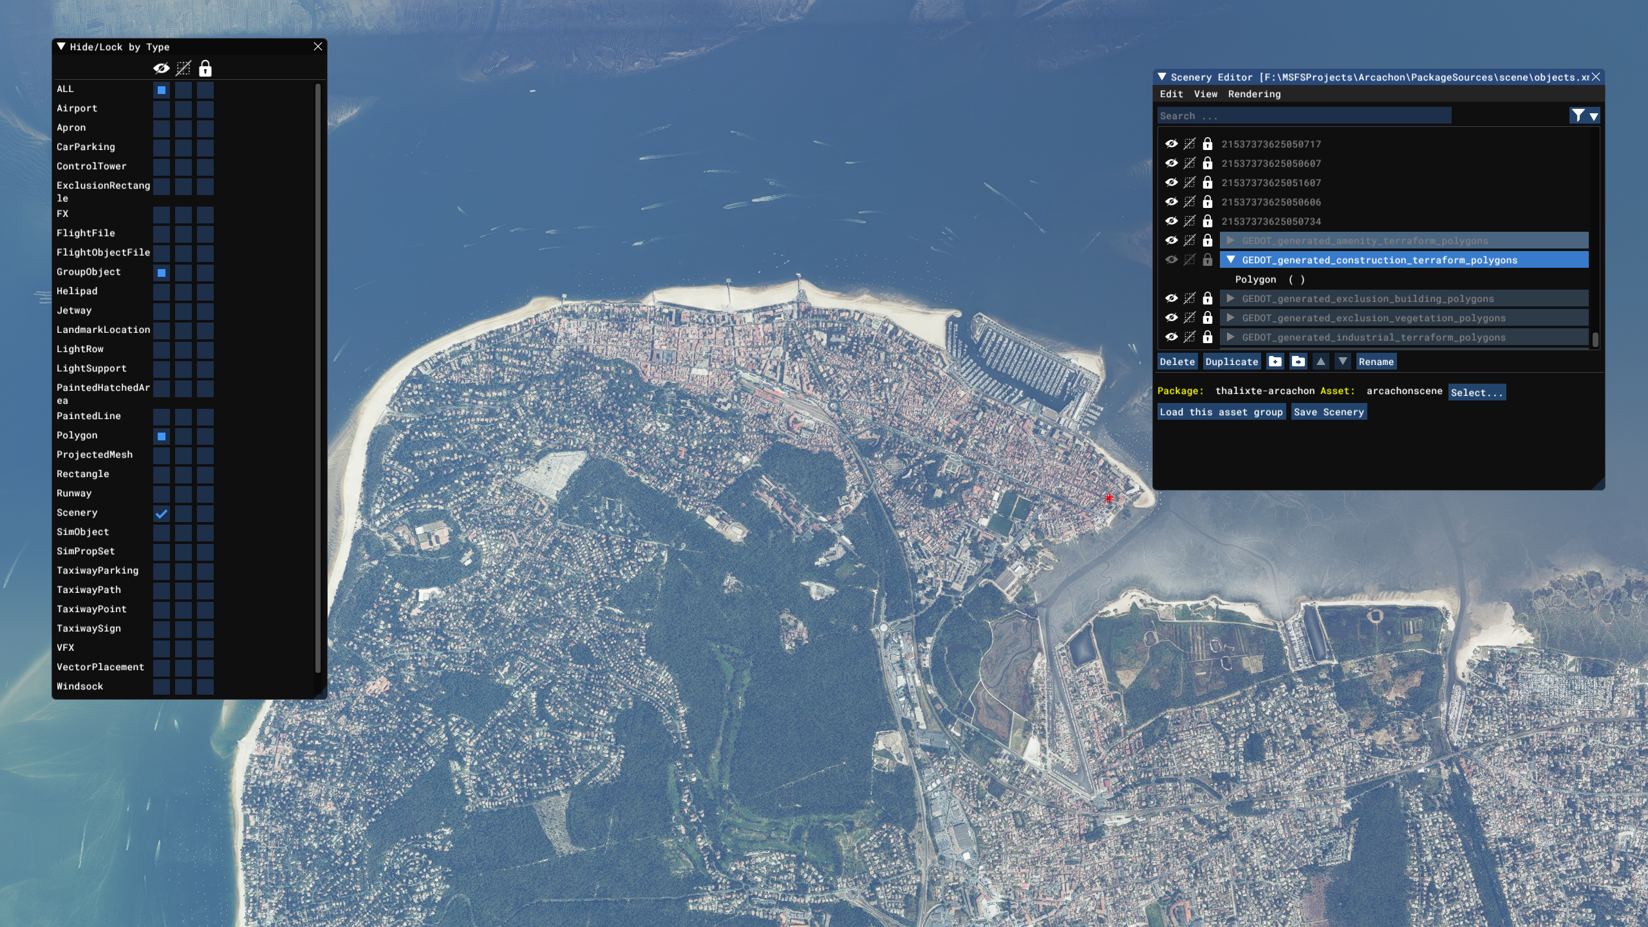1648x927 pixels.
Task: Lock object 21537373625050606
Action: click(x=1208, y=202)
